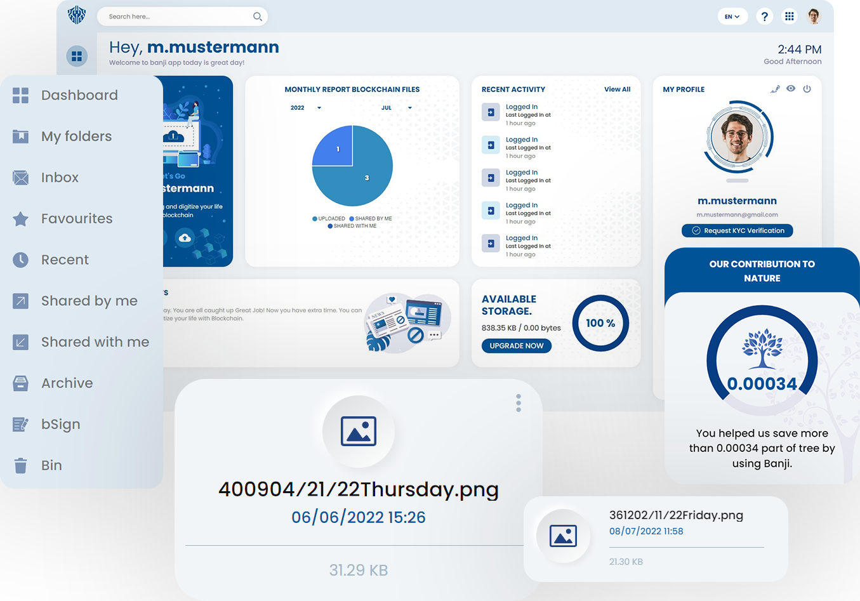Click the My folders bookmark icon
The height and width of the screenshot is (601, 860).
(x=20, y=136)
